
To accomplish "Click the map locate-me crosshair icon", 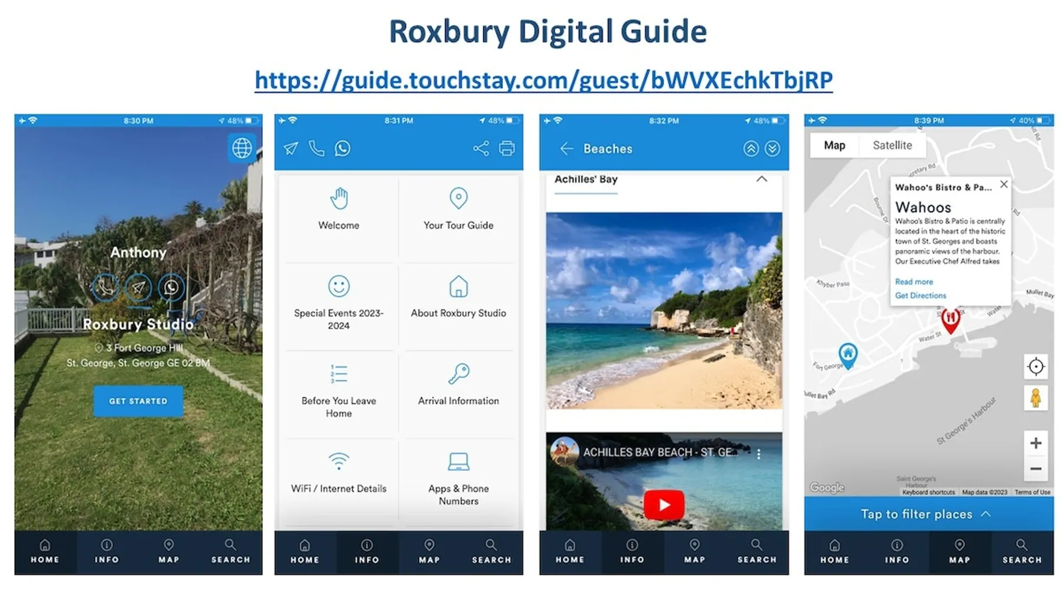I will coord(1035,367).
